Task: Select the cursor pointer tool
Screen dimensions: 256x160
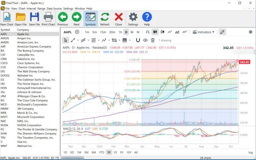Action: (x=66, y=40)
